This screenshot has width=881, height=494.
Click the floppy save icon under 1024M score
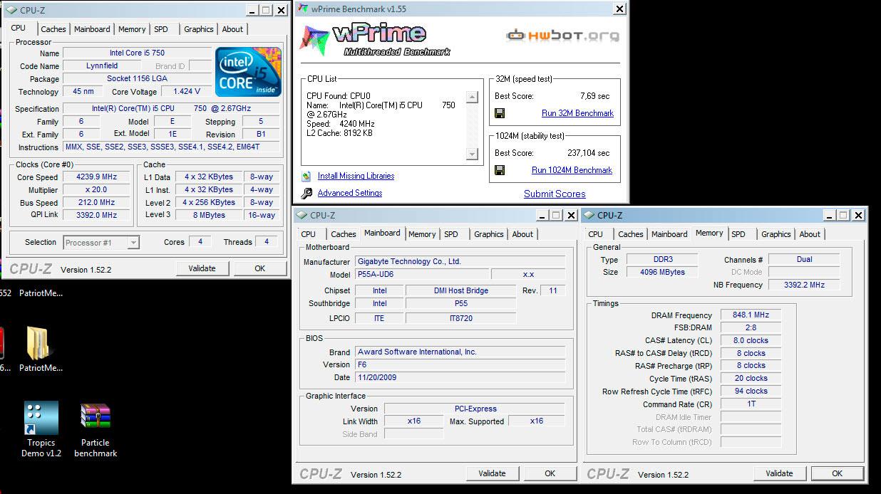pos(500,170)
